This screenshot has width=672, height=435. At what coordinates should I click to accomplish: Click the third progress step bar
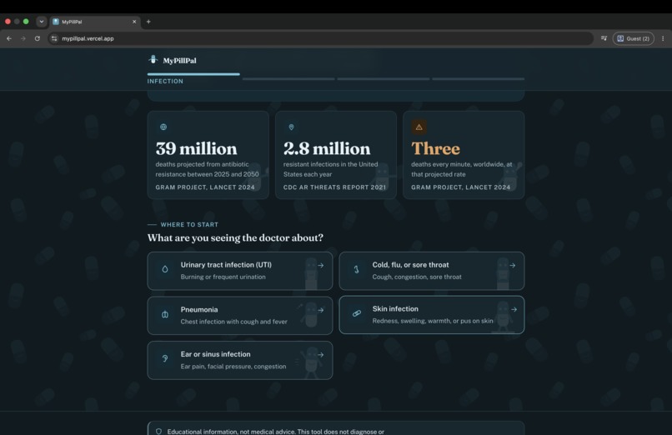pyautogui.click(x=384, y=79)
